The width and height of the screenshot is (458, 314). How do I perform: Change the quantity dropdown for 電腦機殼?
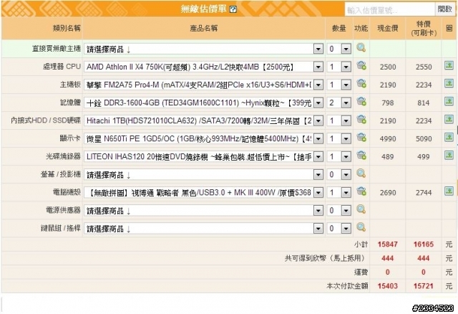[338, 193]
